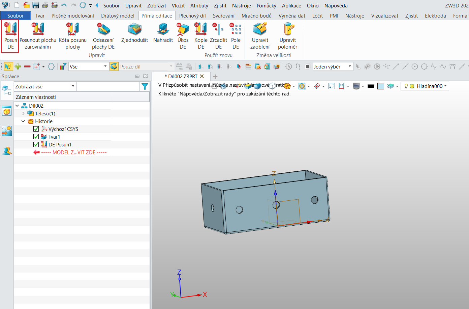The width and height of the screenshot is (469, 309).
Task: Click the filter funnel icon in Správce
Action: 145,86
